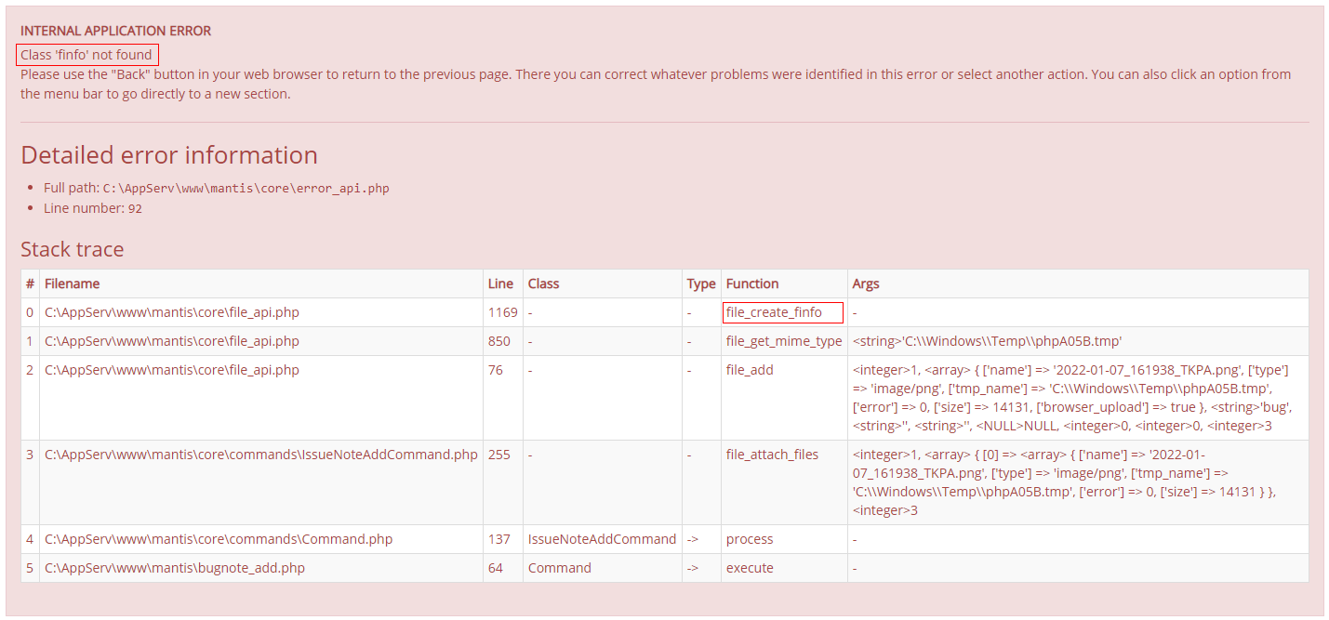Click the bugnote_add.php filename cell
1329x620 pixels.
(175, 568)
